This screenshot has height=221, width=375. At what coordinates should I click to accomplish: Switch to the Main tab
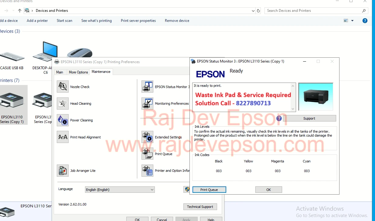pos(60,72)
